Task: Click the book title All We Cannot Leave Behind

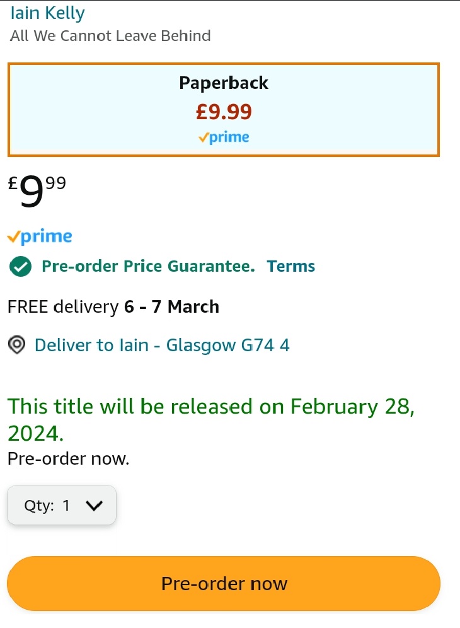Action: click(110, 36)
